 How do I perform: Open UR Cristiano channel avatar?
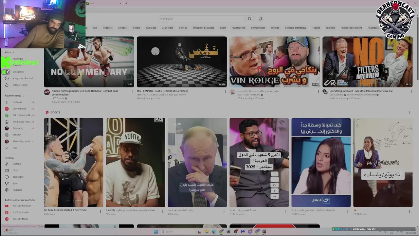[x=325, y=92]
